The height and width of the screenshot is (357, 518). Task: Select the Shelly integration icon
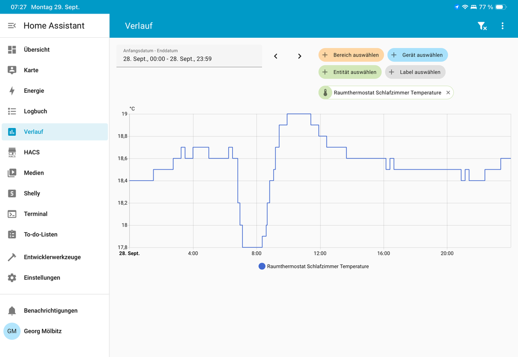click(x=12, y=193)
